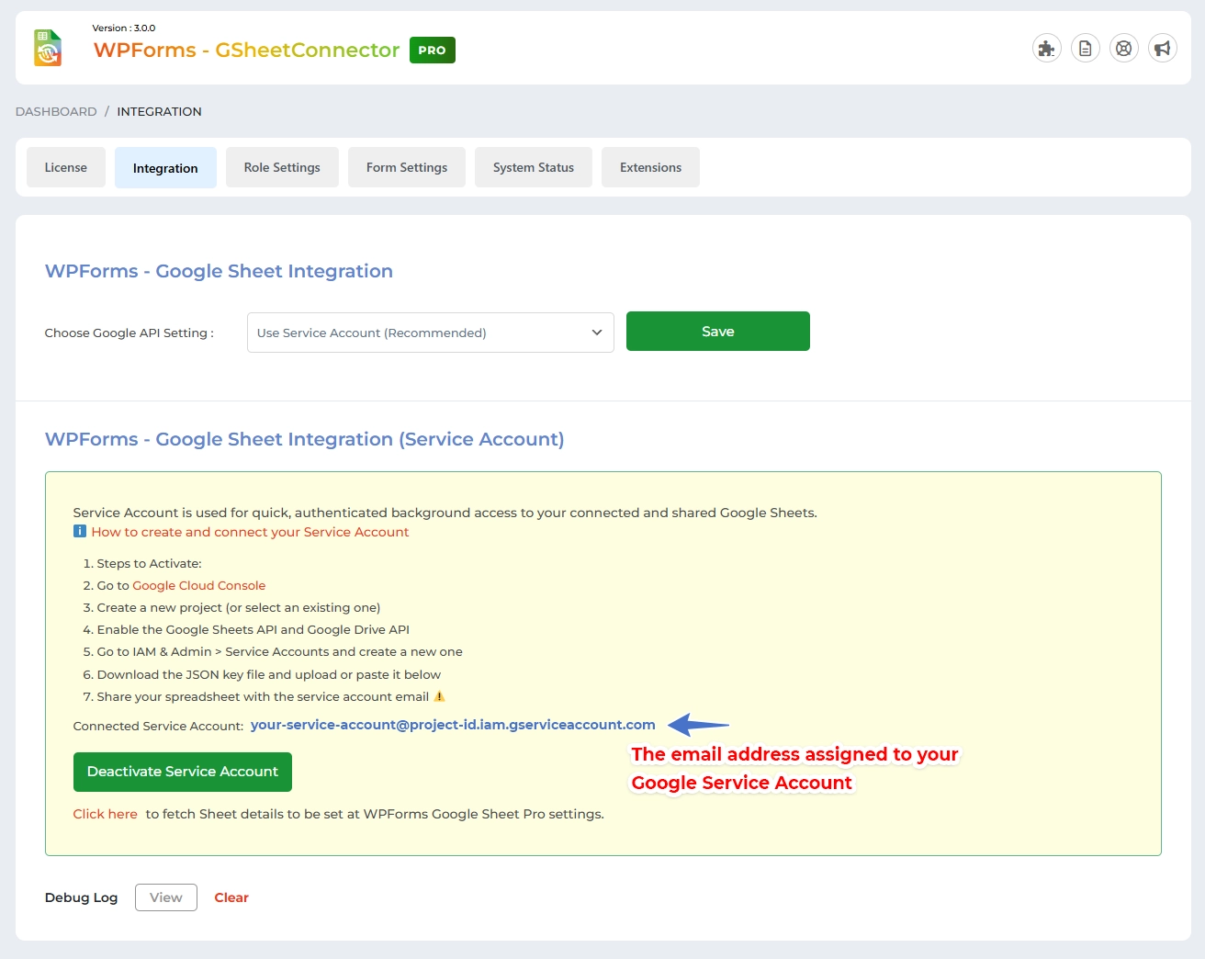Open the Google Cloud Console link
Viewport: 1205px width, 959px height.
198,585
